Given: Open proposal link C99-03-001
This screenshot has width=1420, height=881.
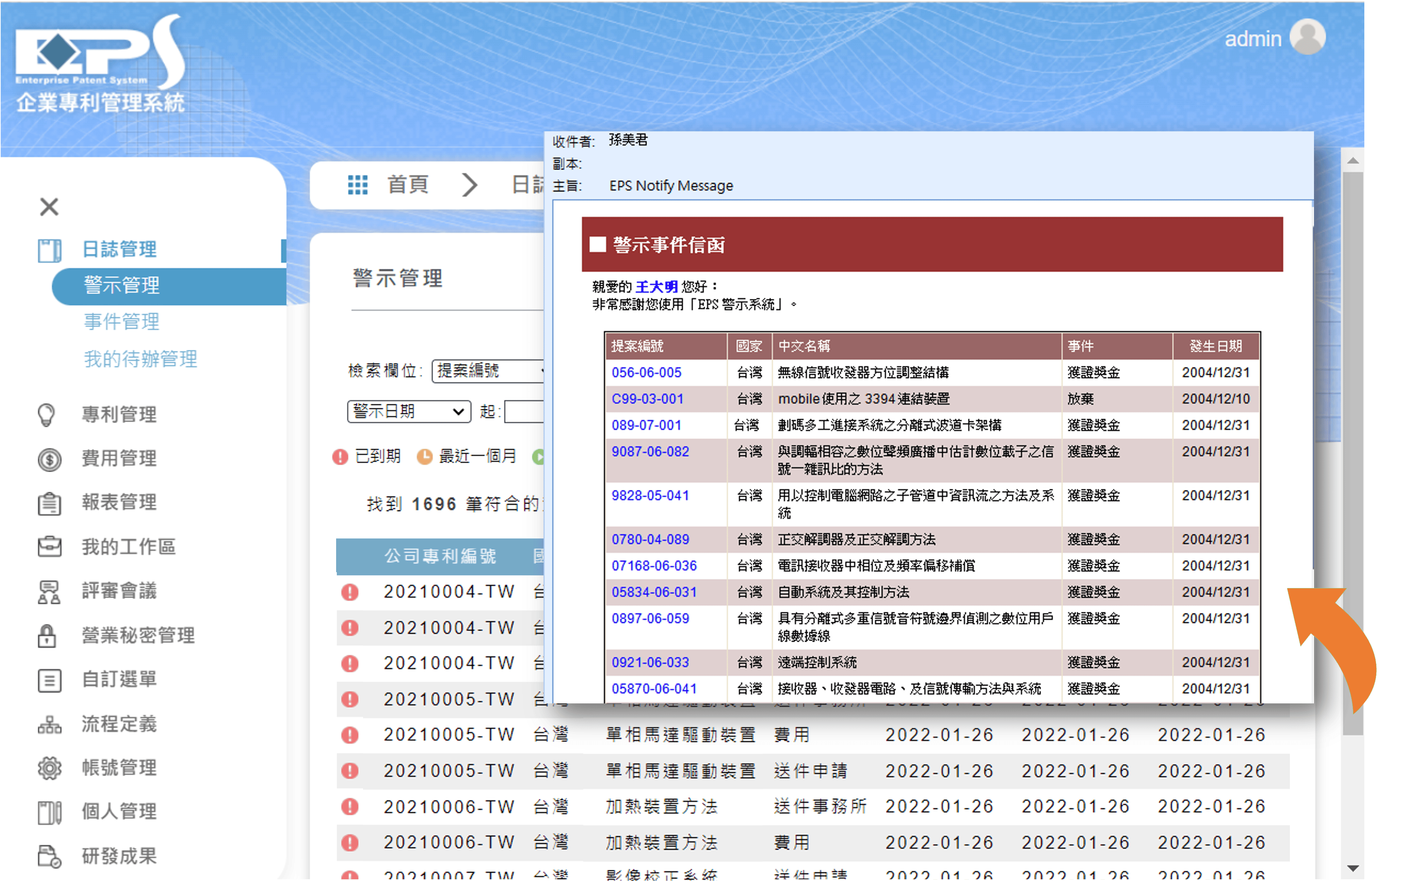Looking at the screenshot, I should (647, 399).
